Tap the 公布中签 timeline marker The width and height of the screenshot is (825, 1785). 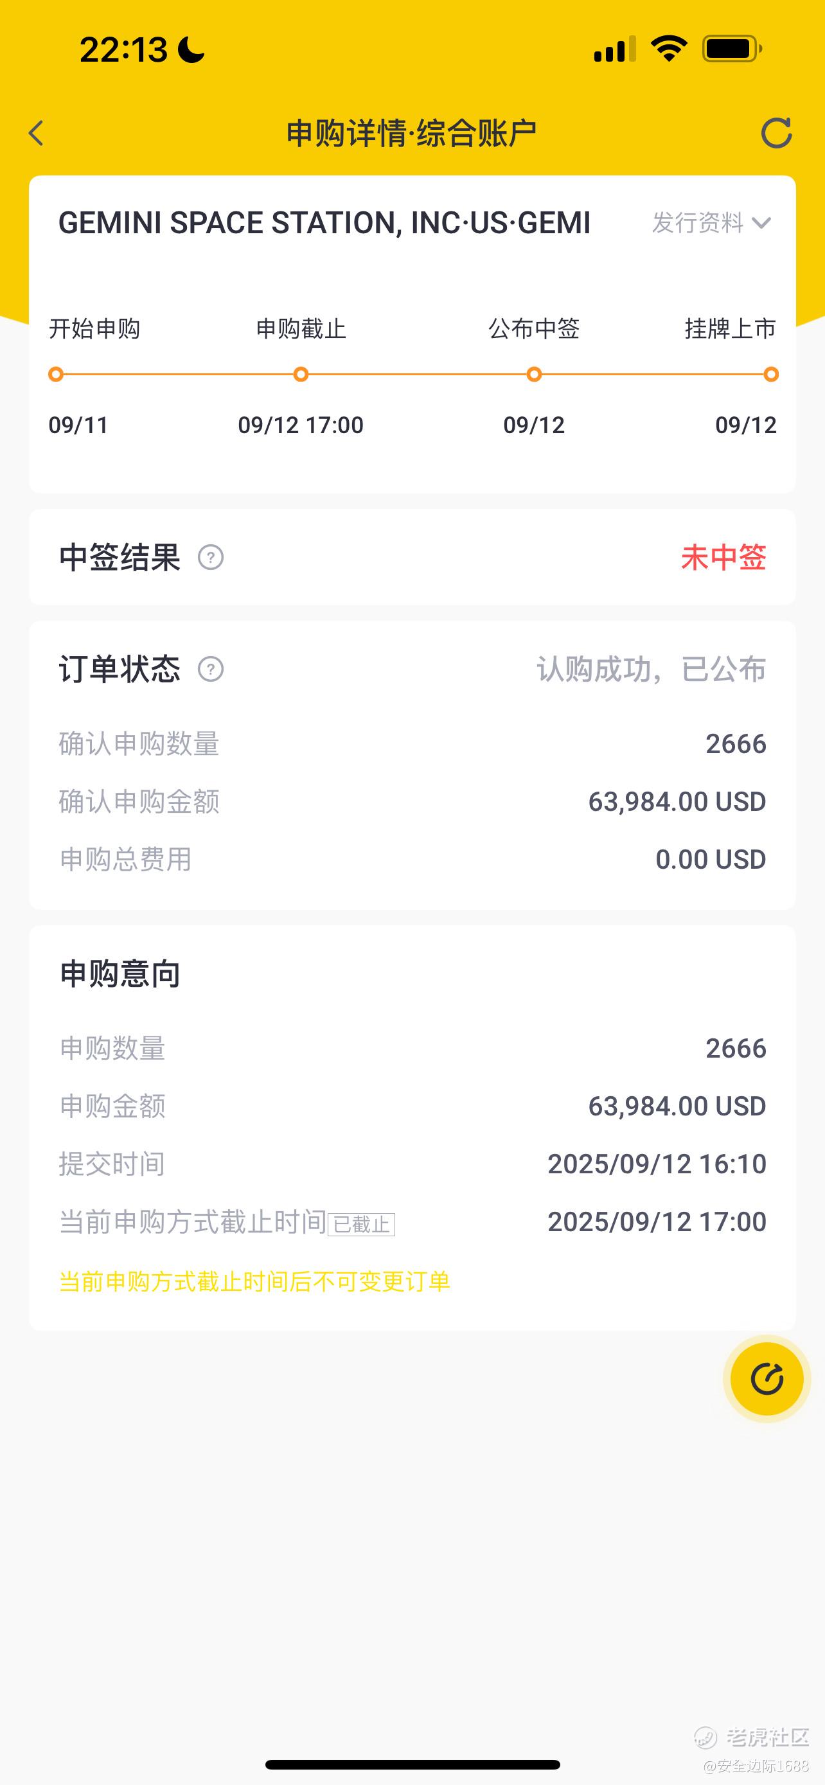(534, 375)
